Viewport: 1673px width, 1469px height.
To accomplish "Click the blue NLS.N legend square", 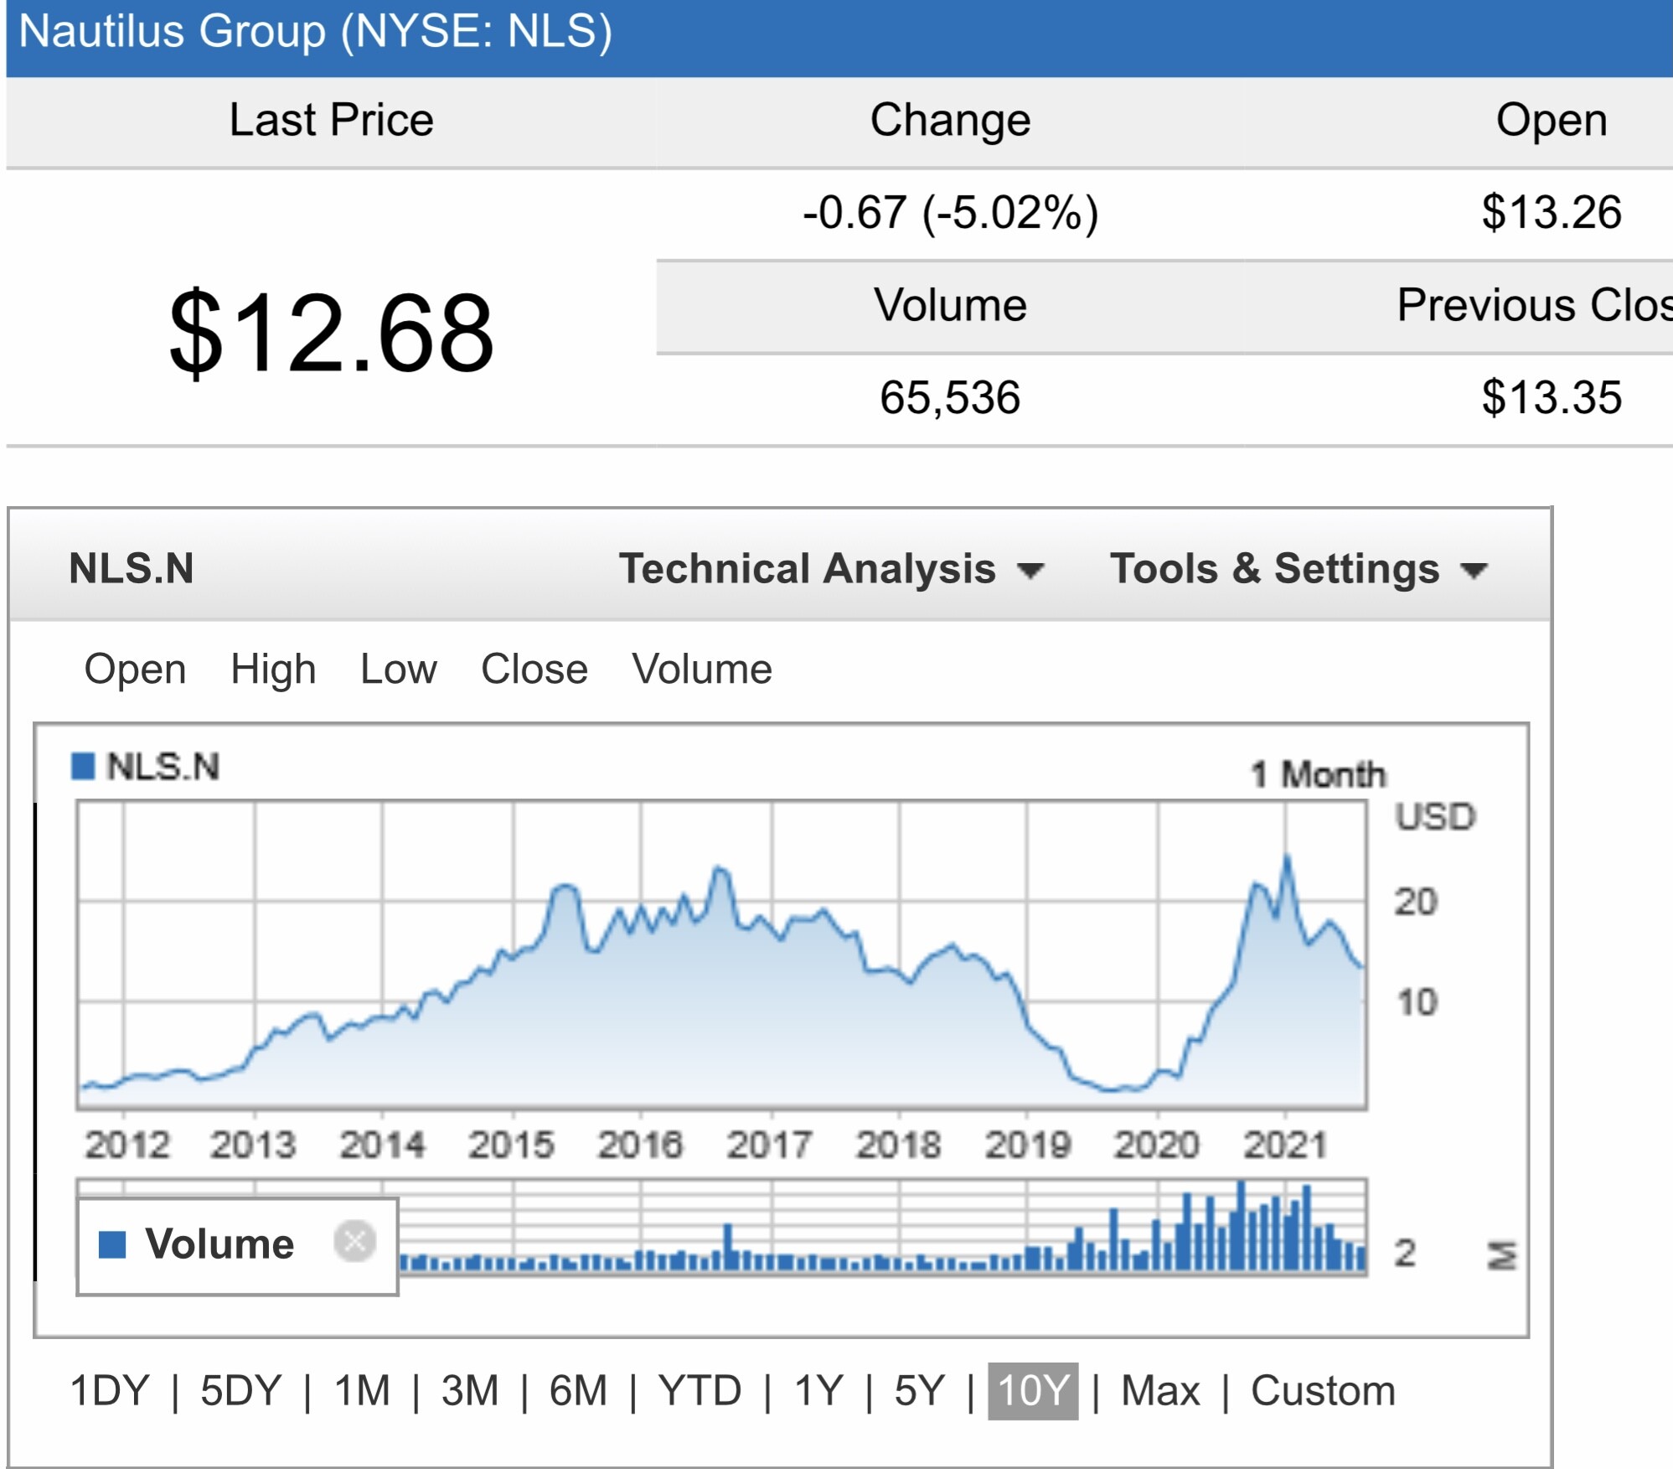I will 83,766.
